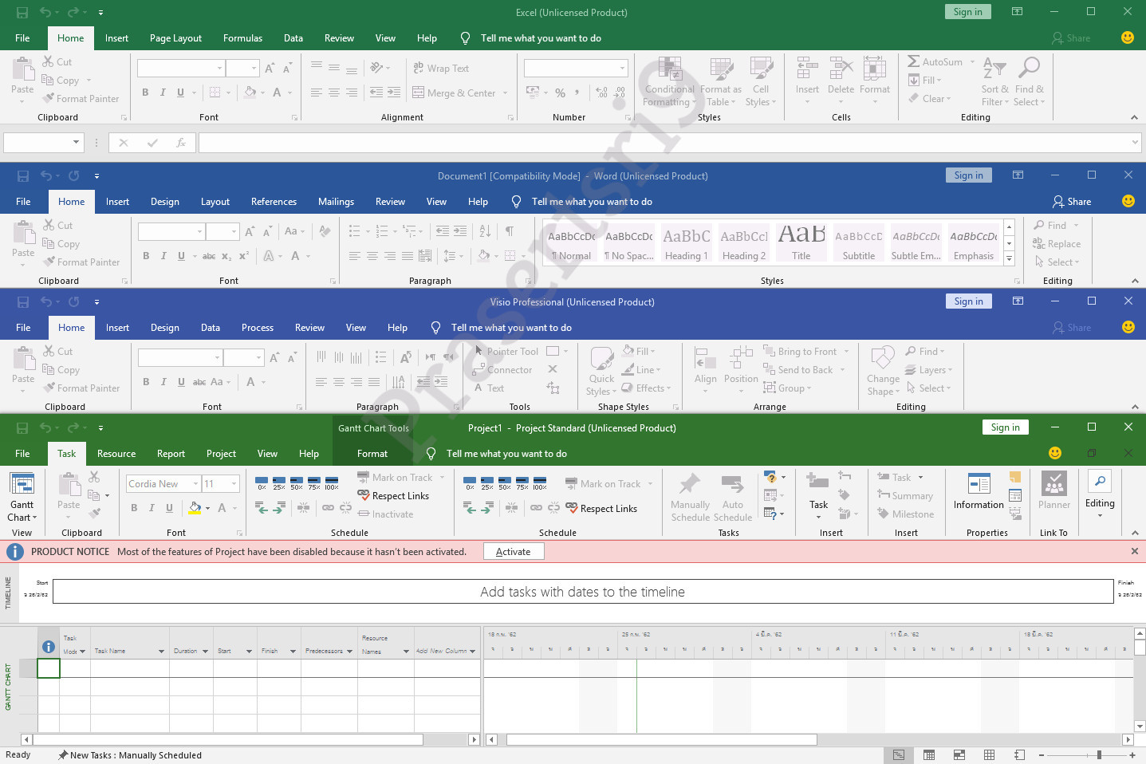The width and height of the screenshot is (1146, 764).
Task: Toggle Bold in Excel Font group
Action: point(145,93)
